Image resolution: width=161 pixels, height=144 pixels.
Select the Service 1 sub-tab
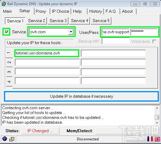coord(15,21)
